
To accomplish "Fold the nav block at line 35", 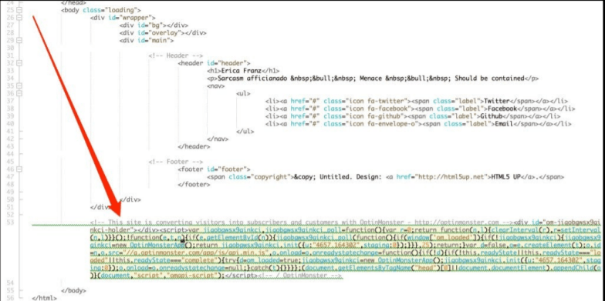I will click(x=19, y=85).
